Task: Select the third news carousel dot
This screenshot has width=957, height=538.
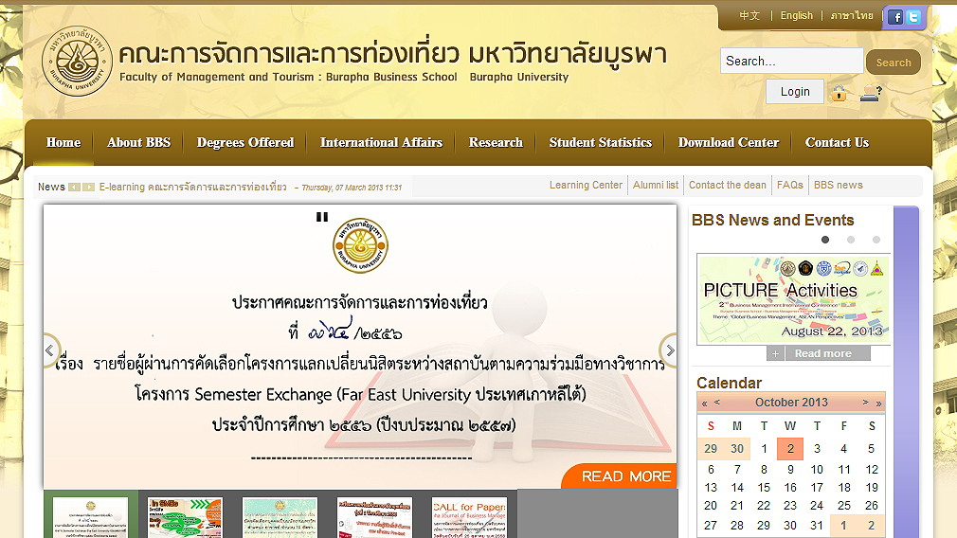Action: point(876,240)
